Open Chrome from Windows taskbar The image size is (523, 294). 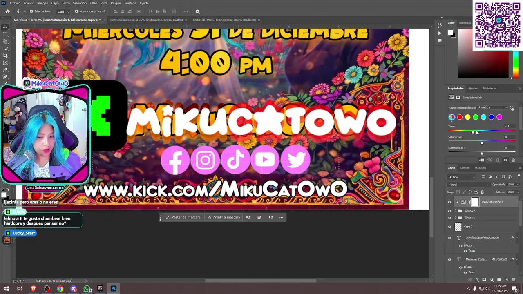pyautogui.click(x=60, y=289)
